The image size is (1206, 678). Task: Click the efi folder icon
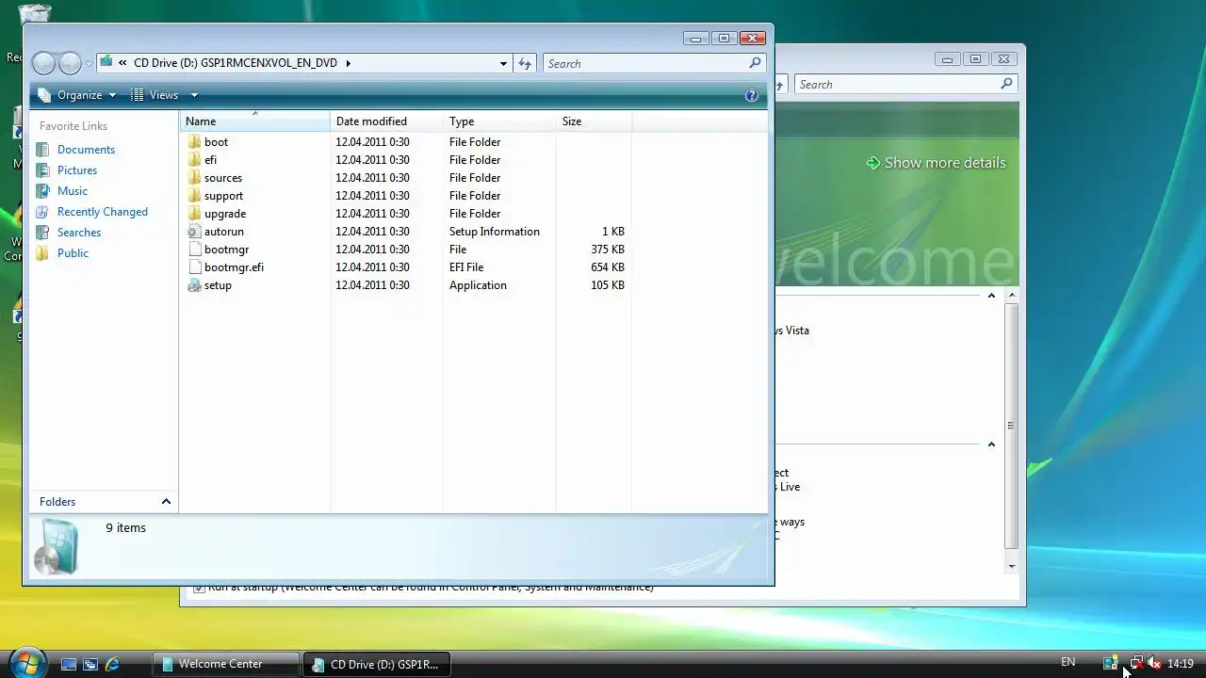tap(194, 160)
